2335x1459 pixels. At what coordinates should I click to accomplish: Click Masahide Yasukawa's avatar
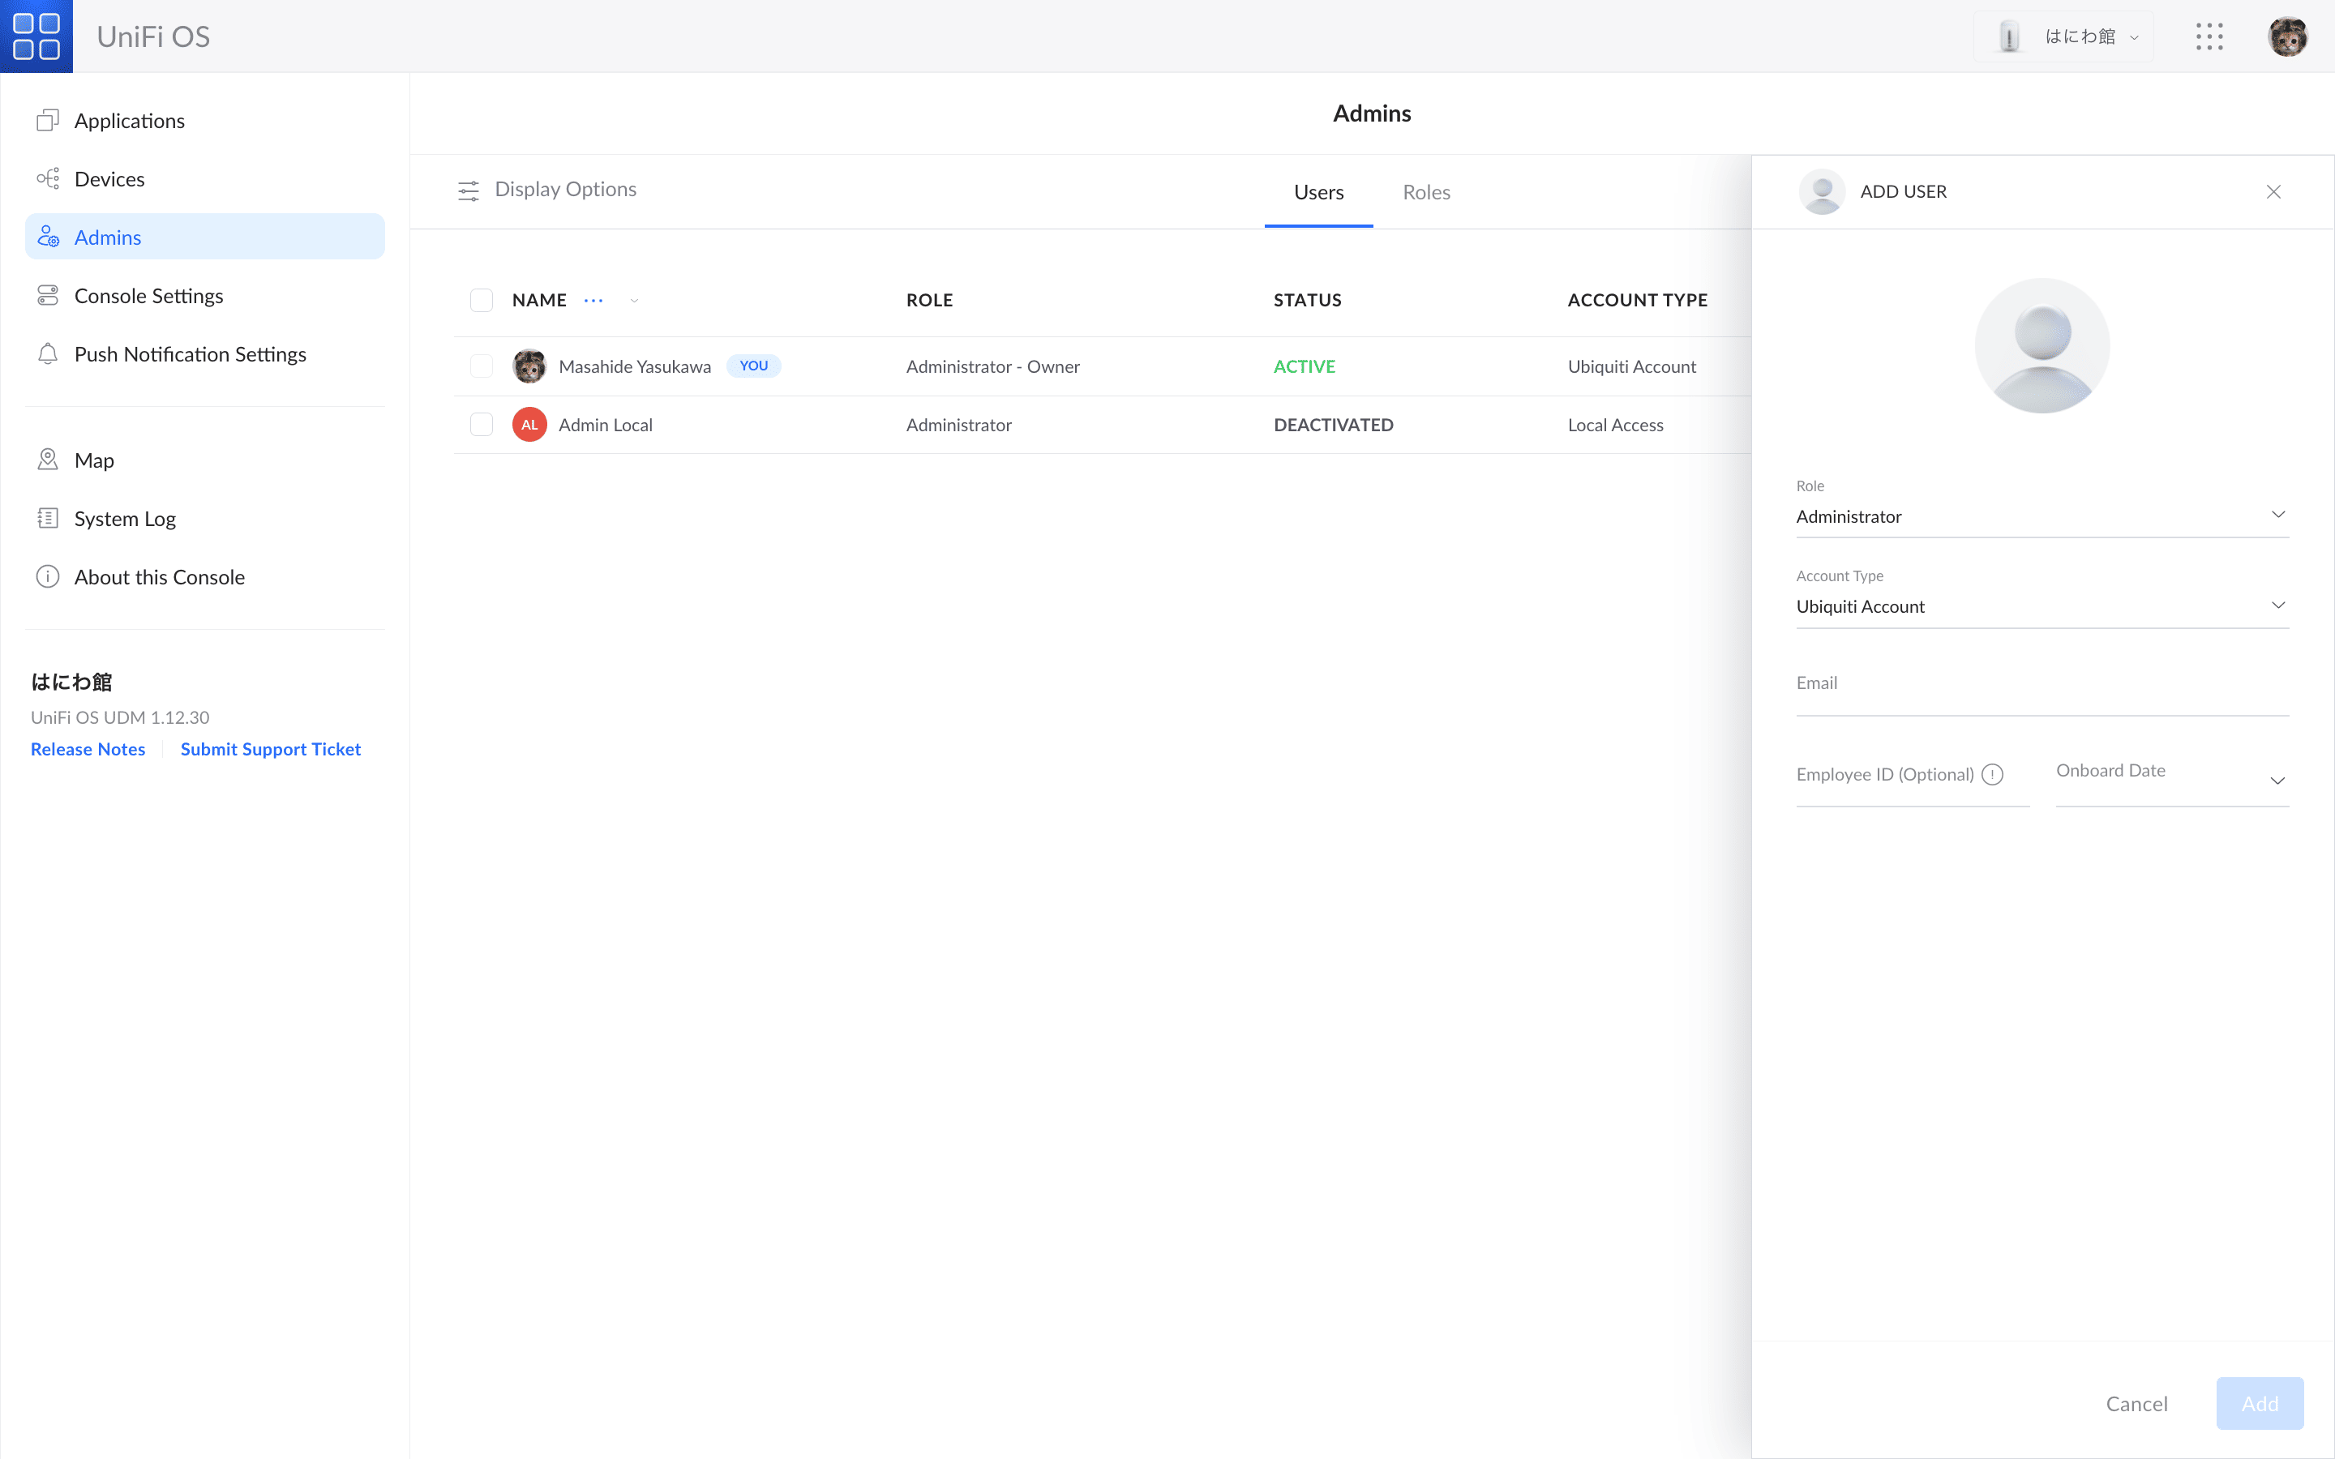point(529,366)
